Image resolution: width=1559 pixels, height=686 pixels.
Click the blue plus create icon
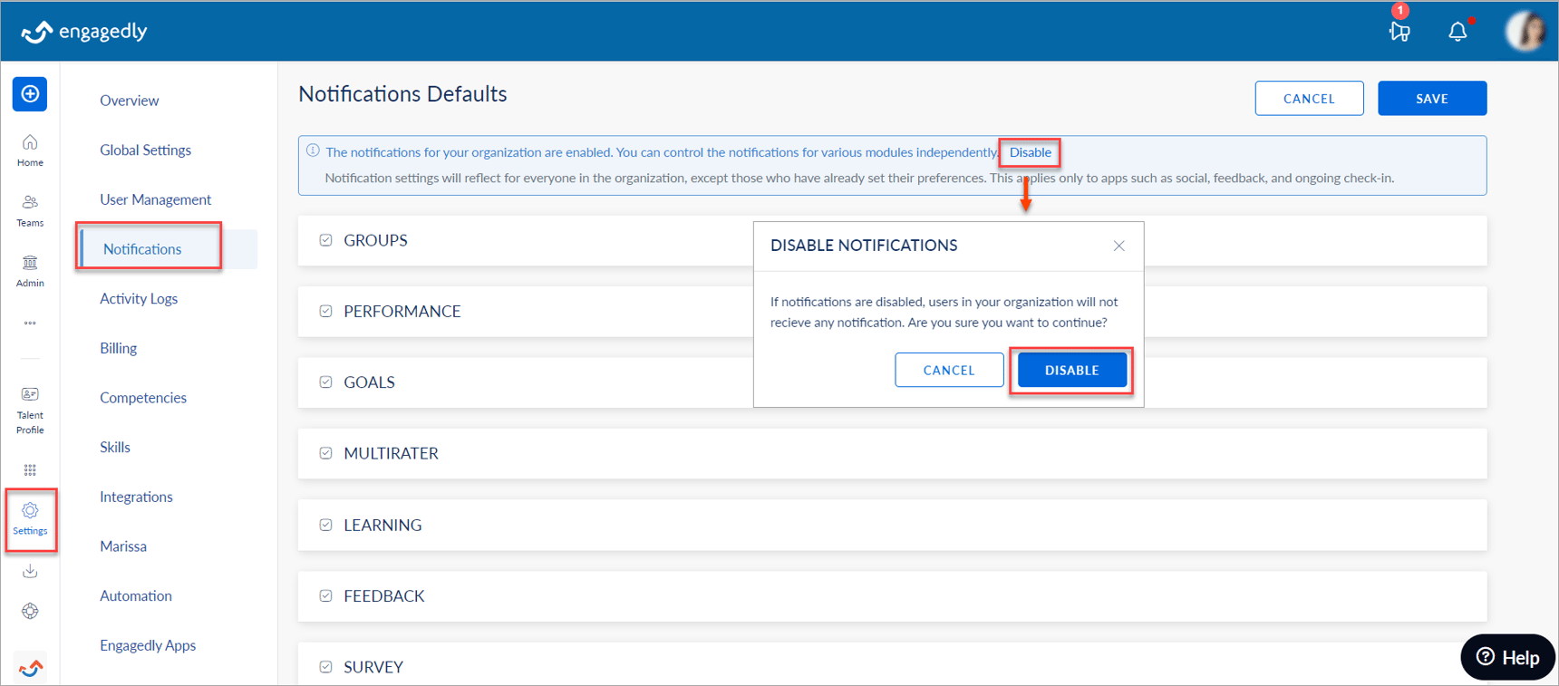click(30, 94)
